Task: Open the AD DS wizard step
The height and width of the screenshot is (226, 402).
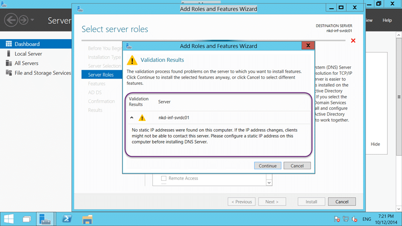Action: pos(95,92)
